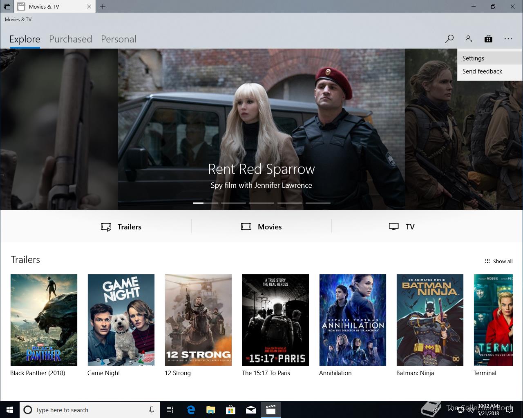Click the Trailers category label
Image resolution: width=523 pixels, height=418 pixels.
(x=130, y=227)
